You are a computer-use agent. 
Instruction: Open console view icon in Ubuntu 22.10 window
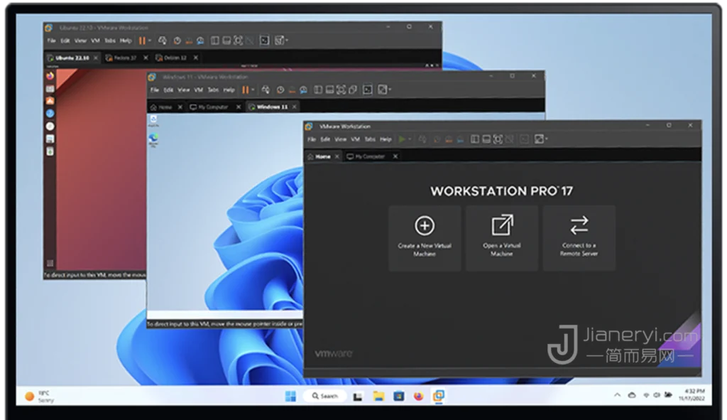[264, 41]
